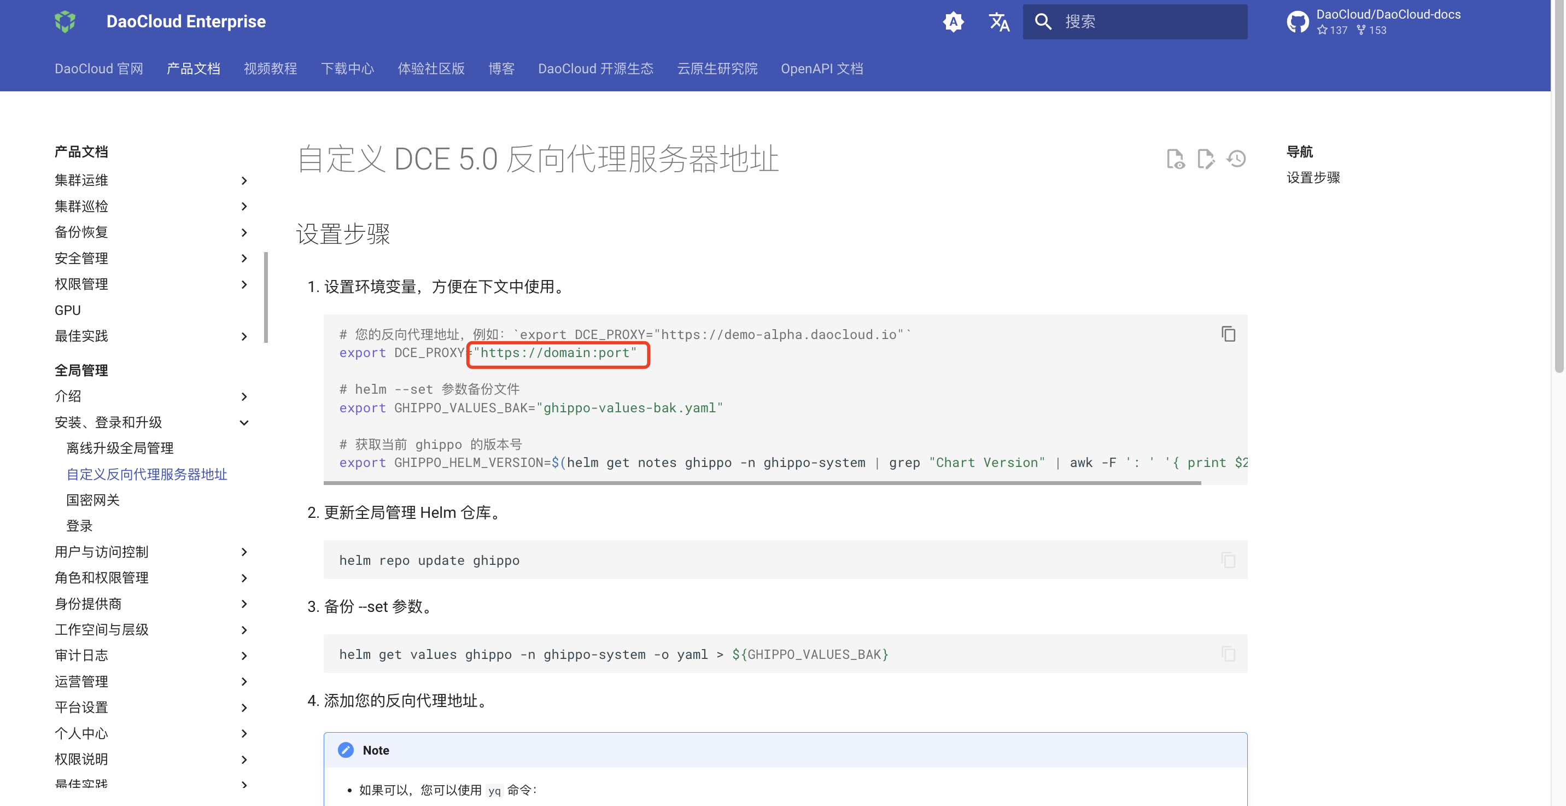Click the DaoCloud Enterprise site title
1566x806 pixels.
point(186,22)
